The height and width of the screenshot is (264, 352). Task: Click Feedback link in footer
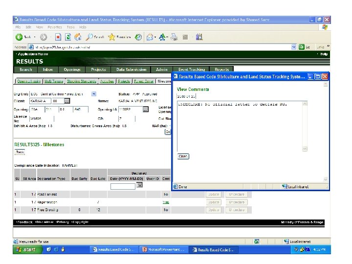(25, 222)
